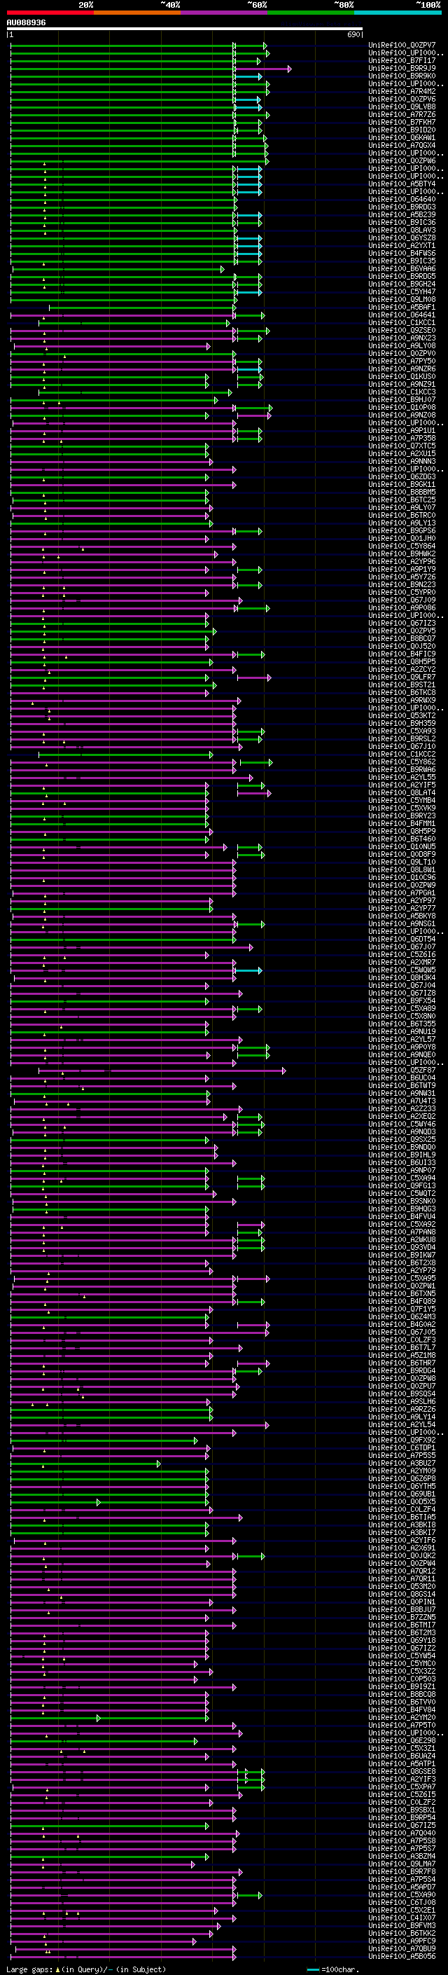Viewport: 448px width, 1975px height.
Task: Select the UniRef100_A5BTY4 label
Action: coord(402,184)
